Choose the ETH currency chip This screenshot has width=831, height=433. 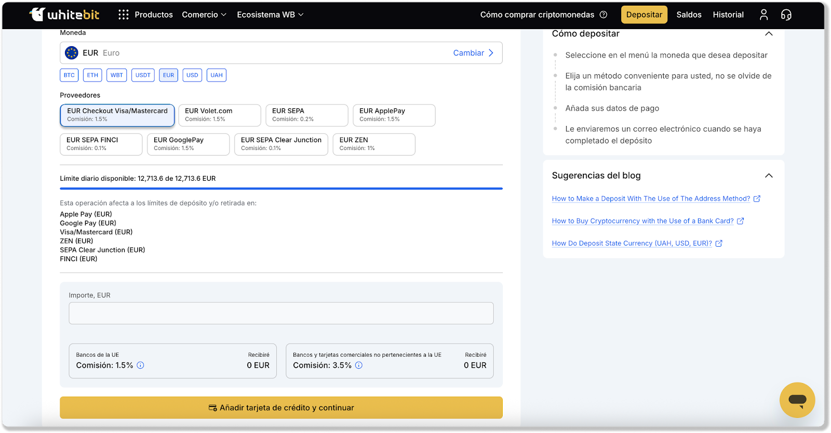(92, 75)
